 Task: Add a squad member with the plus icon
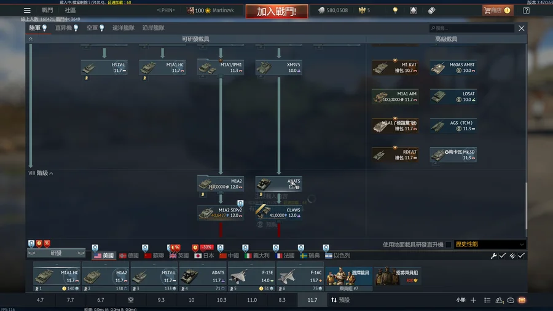pos(473,300)
